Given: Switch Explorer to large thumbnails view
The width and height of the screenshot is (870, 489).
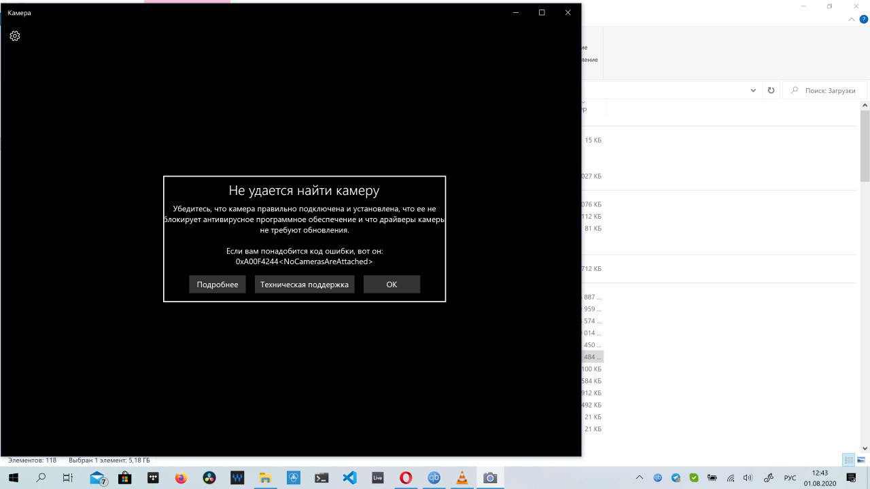Looking at the screenshot, I should (860, 460).
